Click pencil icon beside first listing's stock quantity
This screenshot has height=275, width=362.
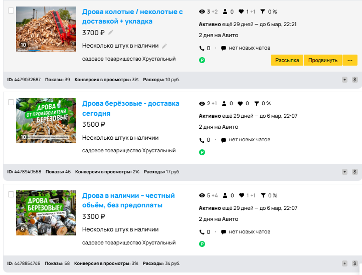164,46
